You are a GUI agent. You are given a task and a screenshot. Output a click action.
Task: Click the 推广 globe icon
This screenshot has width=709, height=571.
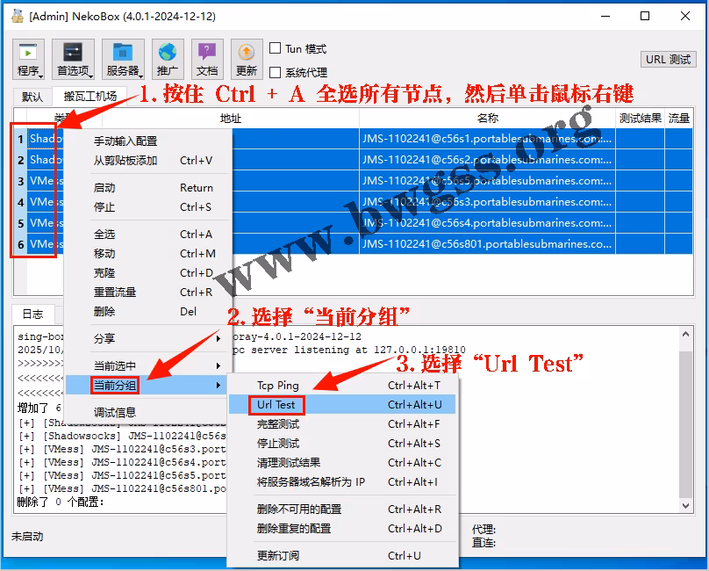(x=167, y=58)
